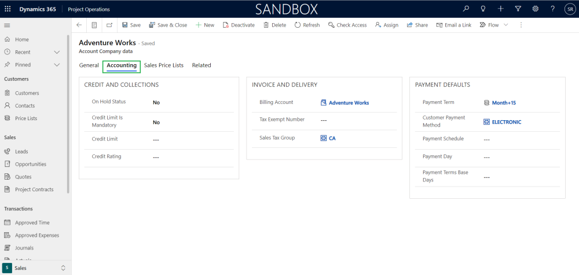This screenshot has height=275, width=579.
Task: Share the record
Action: pyautogui.click(x=417, y=25)
